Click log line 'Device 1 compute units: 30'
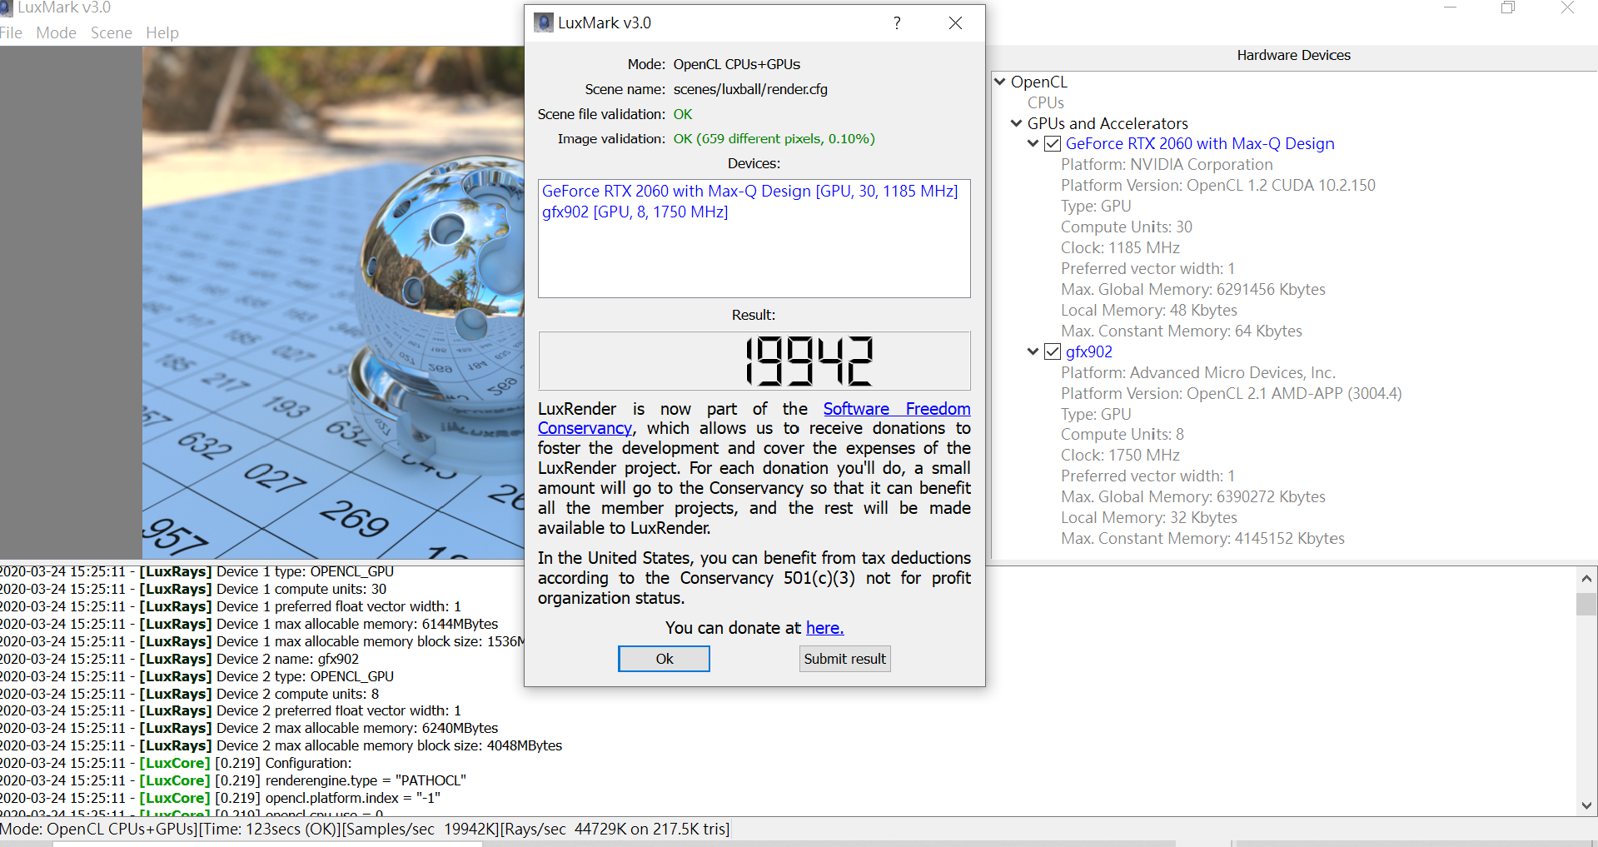This screenshot has width=1598, height=847. (x=193, y=589)
